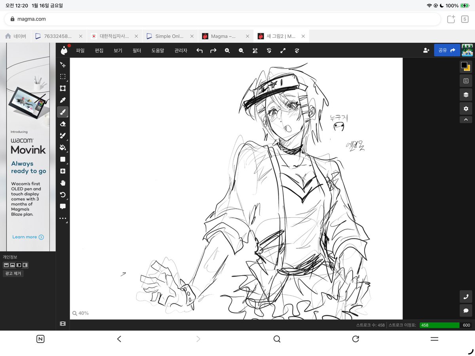The height and width of the screenshot is (356, 475).
Task: Click the Learn more link in Wacom ad
Action: pos(28,237)
